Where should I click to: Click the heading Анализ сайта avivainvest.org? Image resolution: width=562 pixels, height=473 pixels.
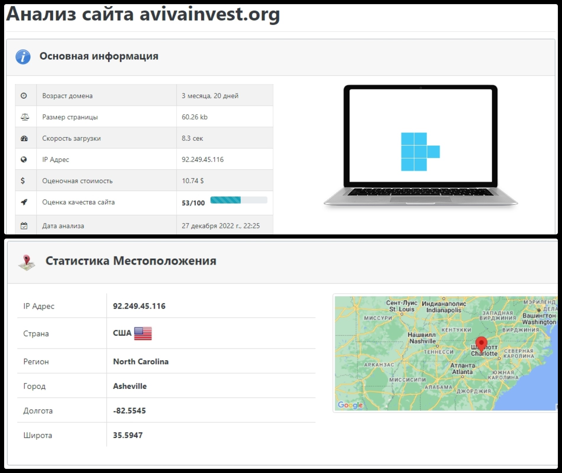[x=143, y=14]
